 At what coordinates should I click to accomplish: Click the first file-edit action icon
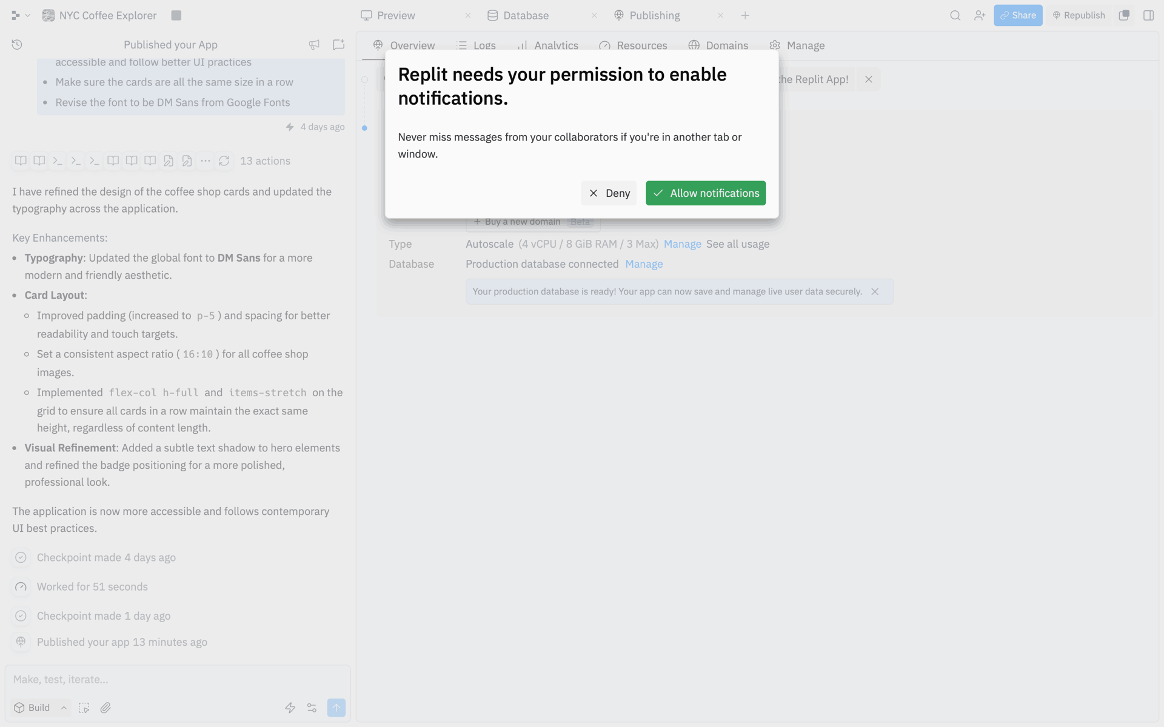point(169,161)
